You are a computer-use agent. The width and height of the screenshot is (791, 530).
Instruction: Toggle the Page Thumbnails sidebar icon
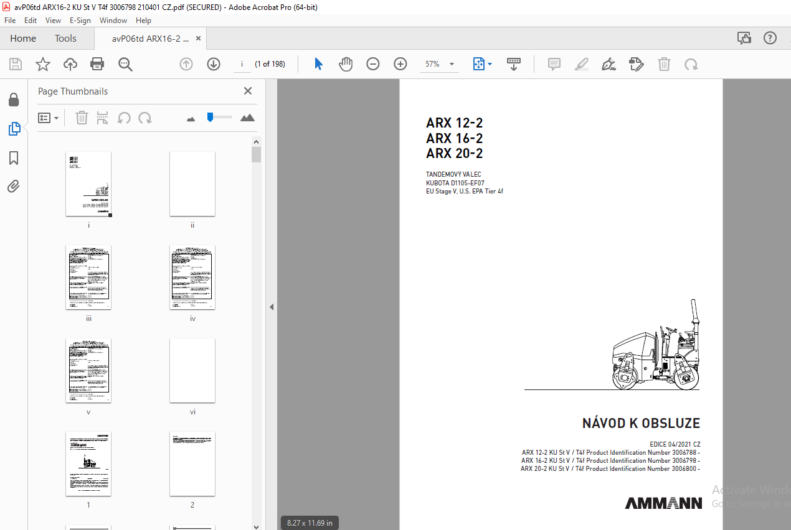coord(14,129)
